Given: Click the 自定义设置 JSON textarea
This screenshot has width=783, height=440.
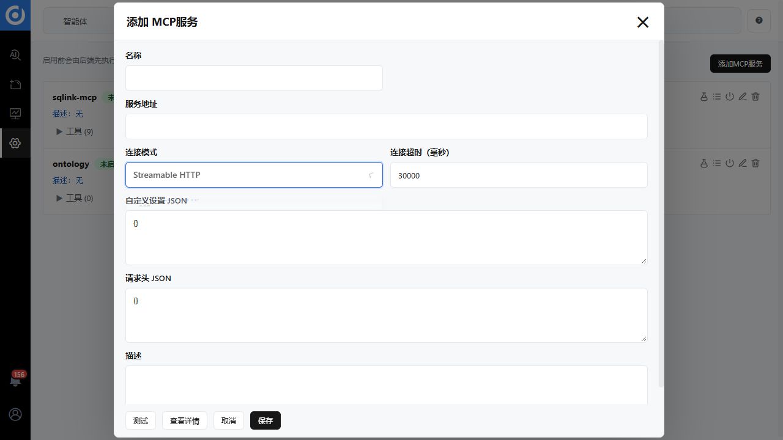Looking at the screenshot, I should click(387, 238).
